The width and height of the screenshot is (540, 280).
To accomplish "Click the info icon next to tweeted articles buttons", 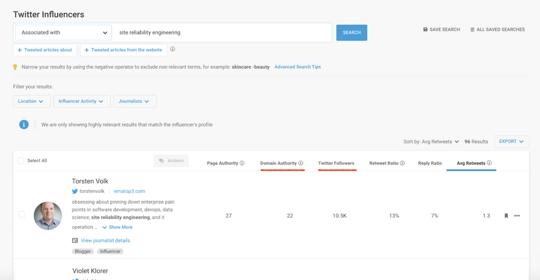I will [172, 50].
